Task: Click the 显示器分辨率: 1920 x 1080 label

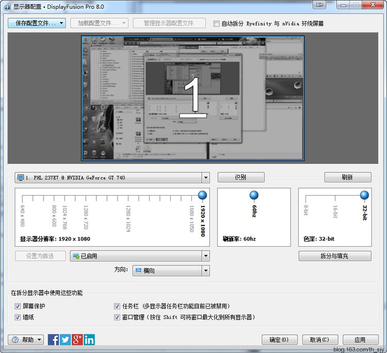Action: (x=55, y=239)
